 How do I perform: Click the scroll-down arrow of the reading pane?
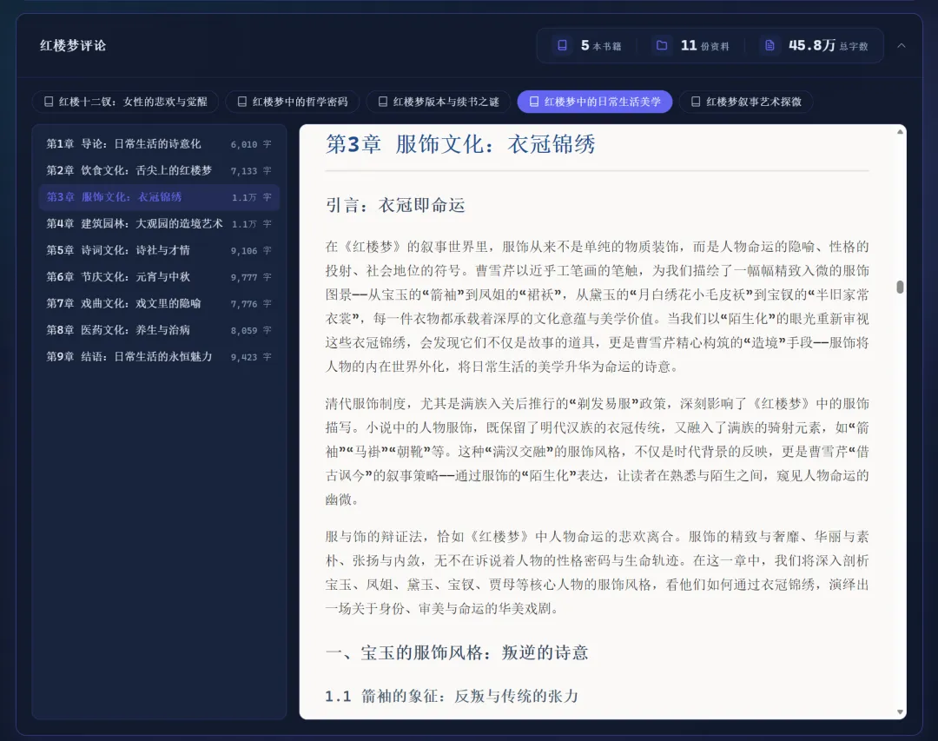[x=900, y=712]
